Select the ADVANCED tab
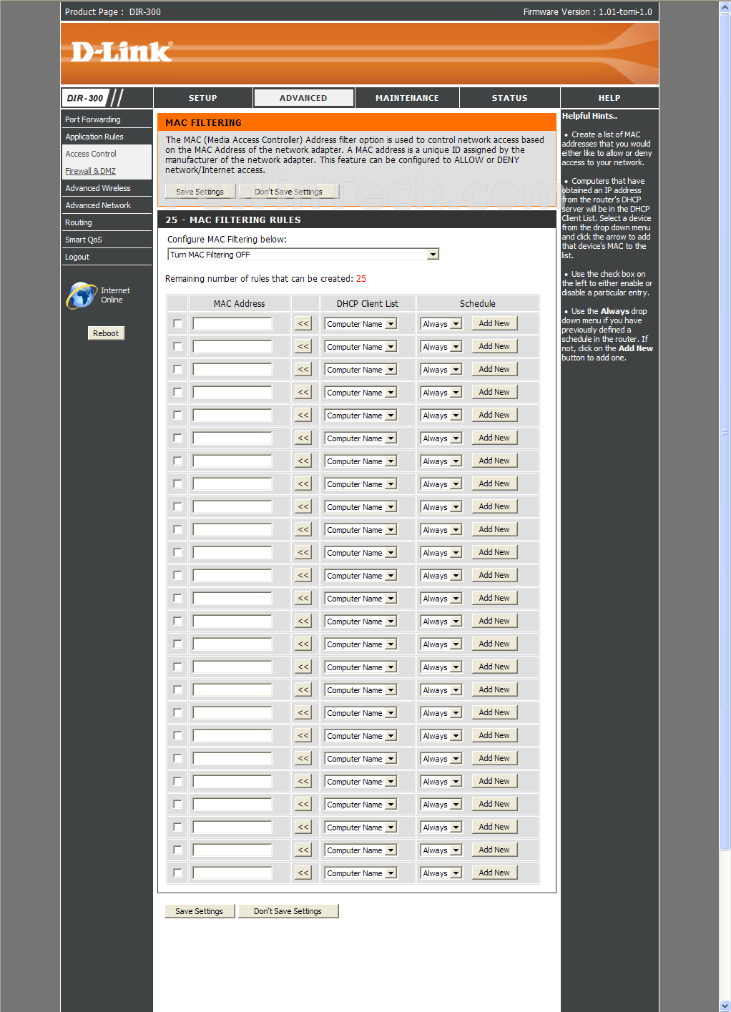731x1012 pixels. tap(303, 98)
